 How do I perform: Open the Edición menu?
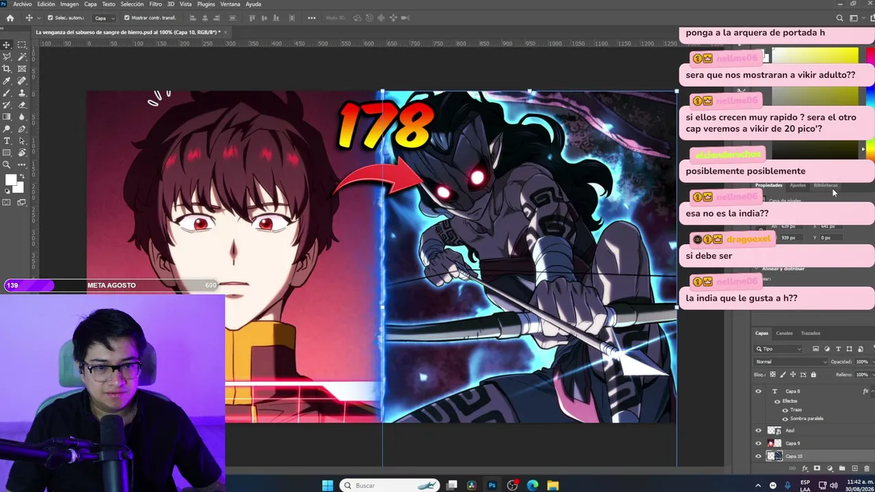pos(46,4)
